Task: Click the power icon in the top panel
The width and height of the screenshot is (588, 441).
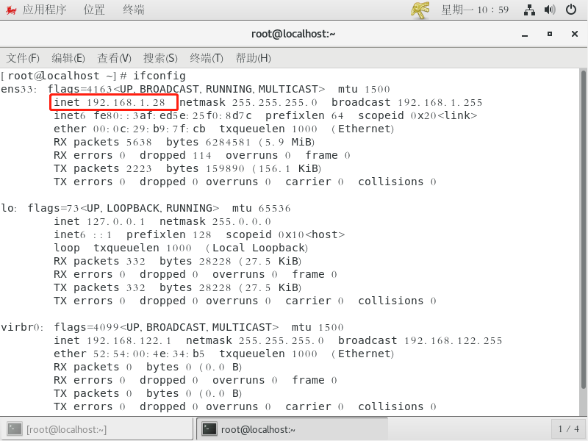Action: click(571, 10)
